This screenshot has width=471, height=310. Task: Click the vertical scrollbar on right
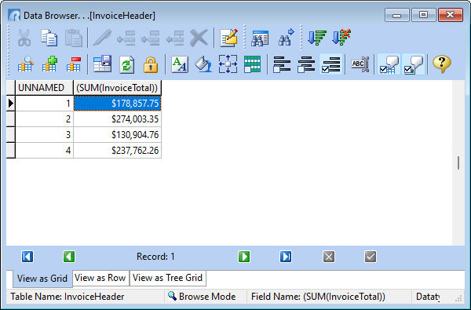458,162
